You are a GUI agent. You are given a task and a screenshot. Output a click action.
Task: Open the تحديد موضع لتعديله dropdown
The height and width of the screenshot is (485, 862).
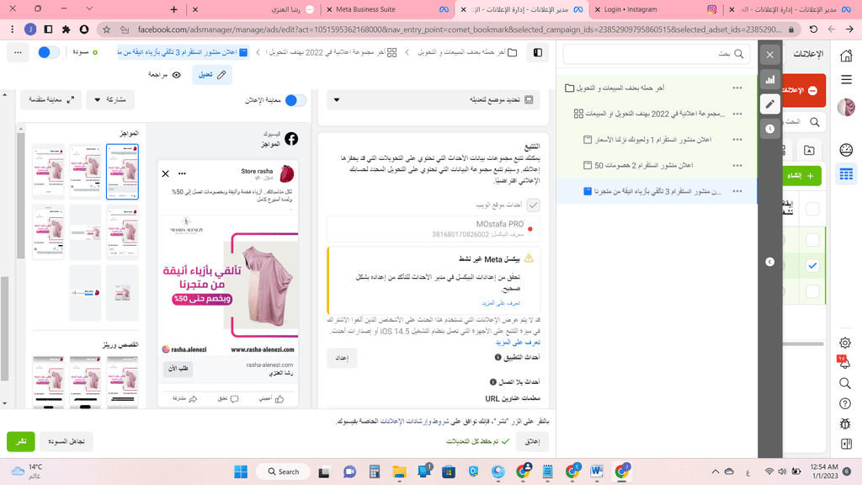point(434,99)
